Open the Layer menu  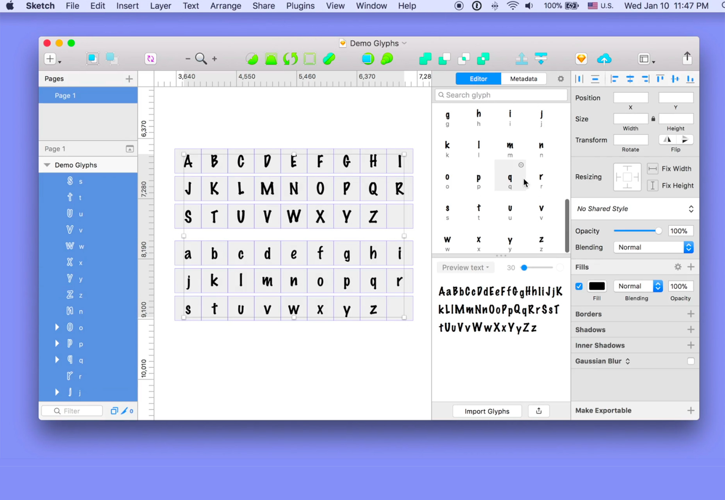[161, 6]
